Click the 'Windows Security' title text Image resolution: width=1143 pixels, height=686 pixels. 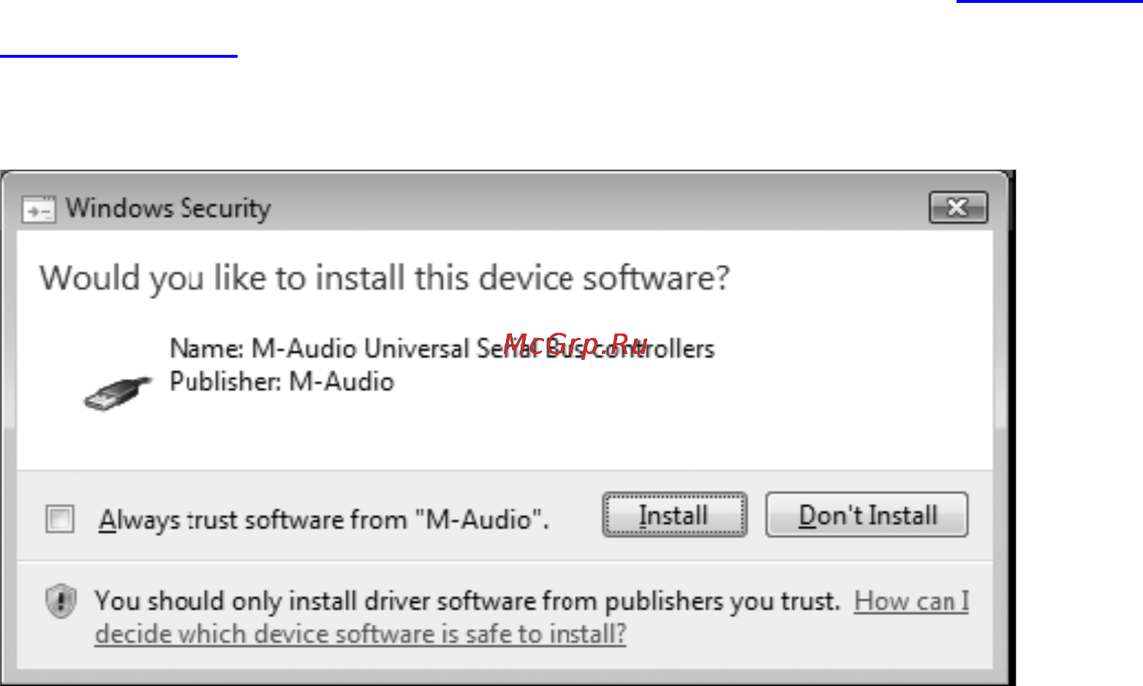pos(168,208)
